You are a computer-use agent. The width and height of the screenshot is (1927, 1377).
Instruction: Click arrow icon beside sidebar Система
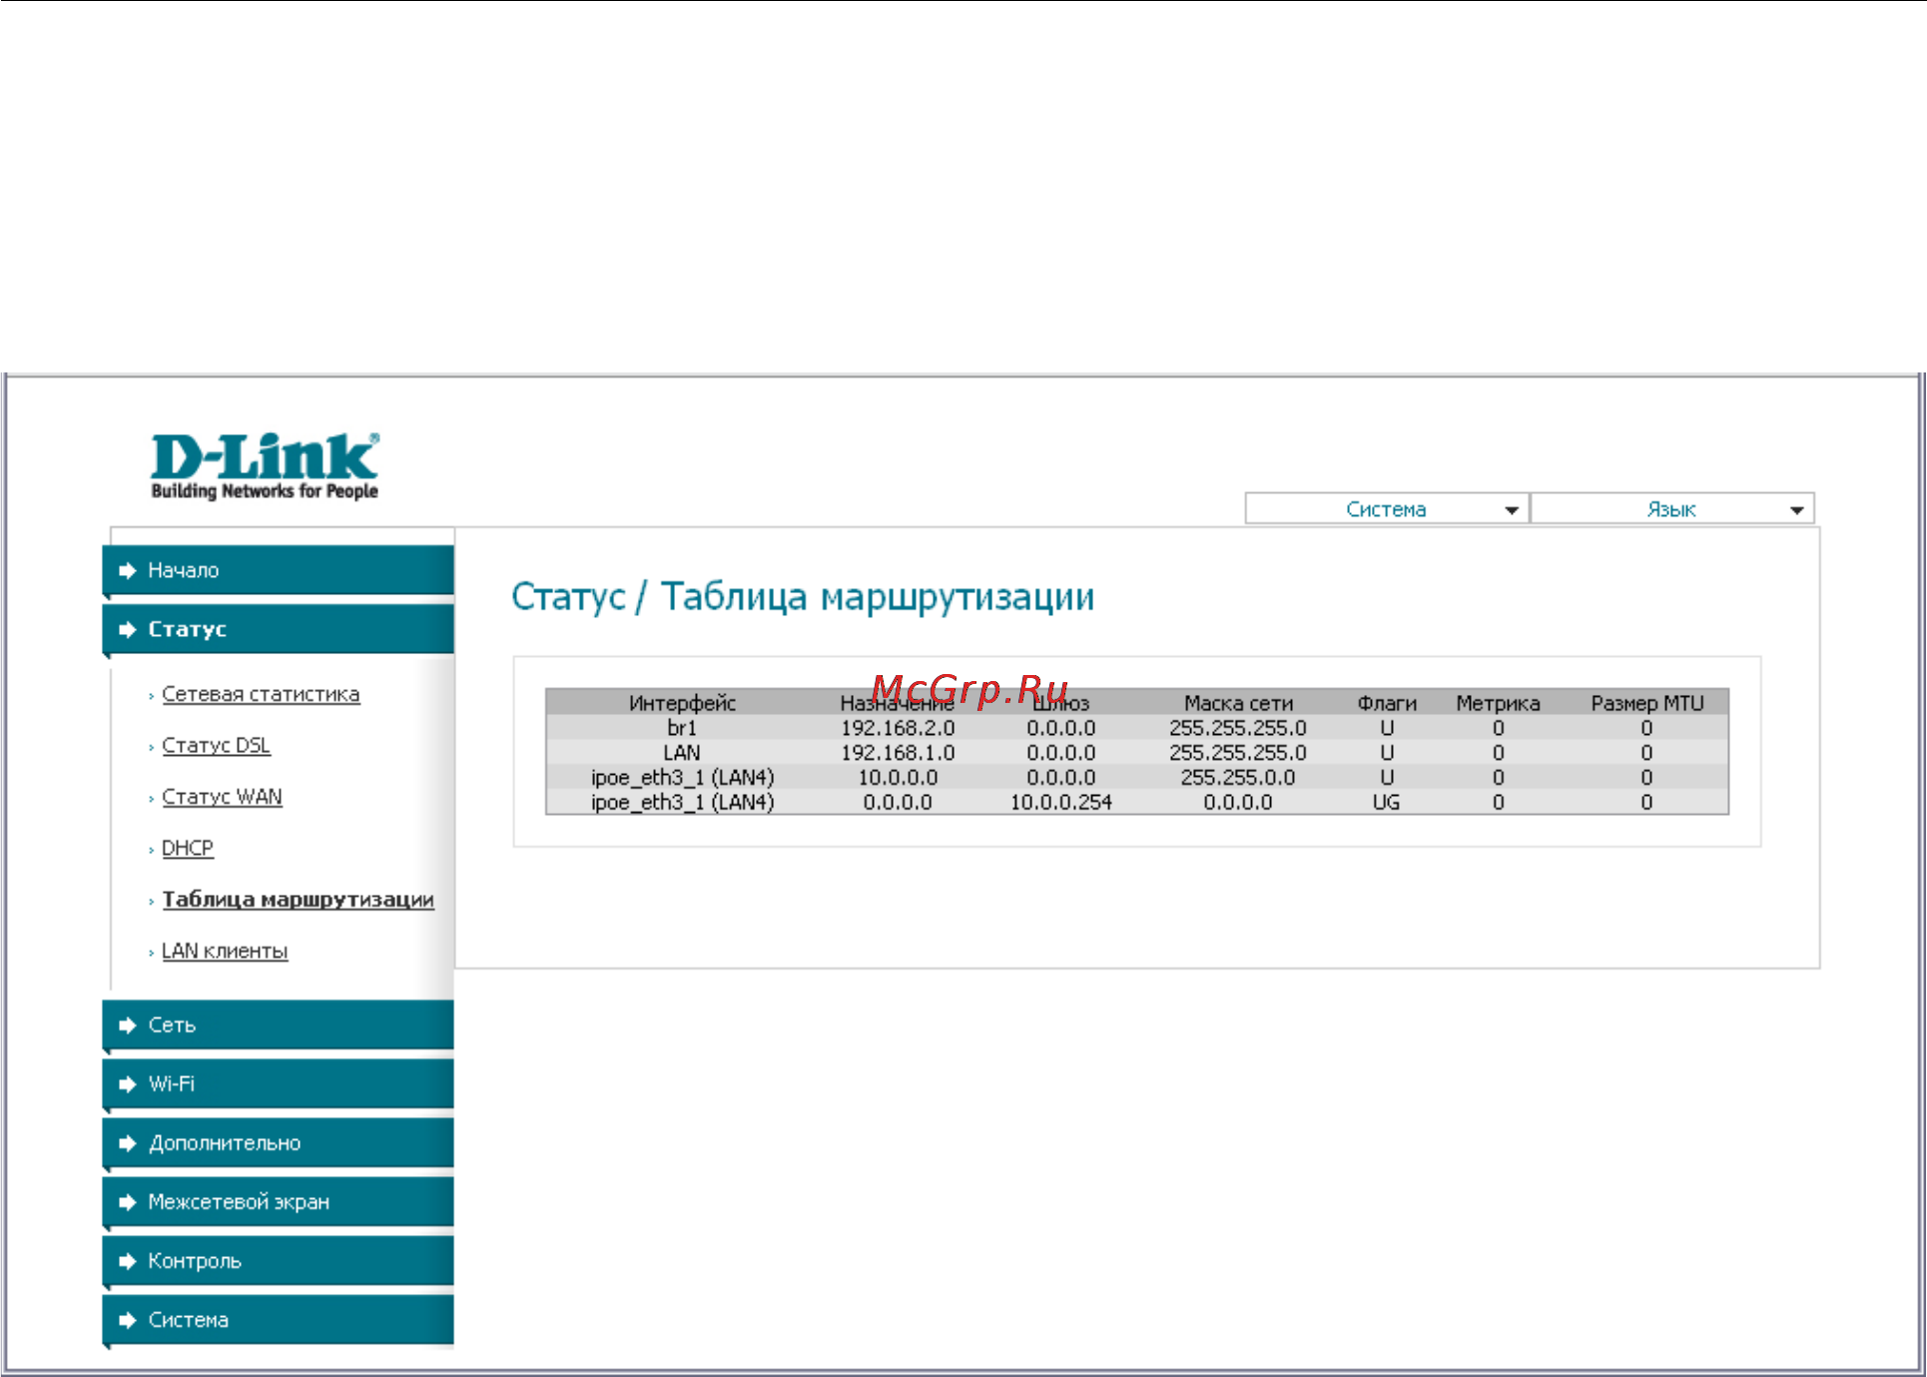[x=127, y=1320]
